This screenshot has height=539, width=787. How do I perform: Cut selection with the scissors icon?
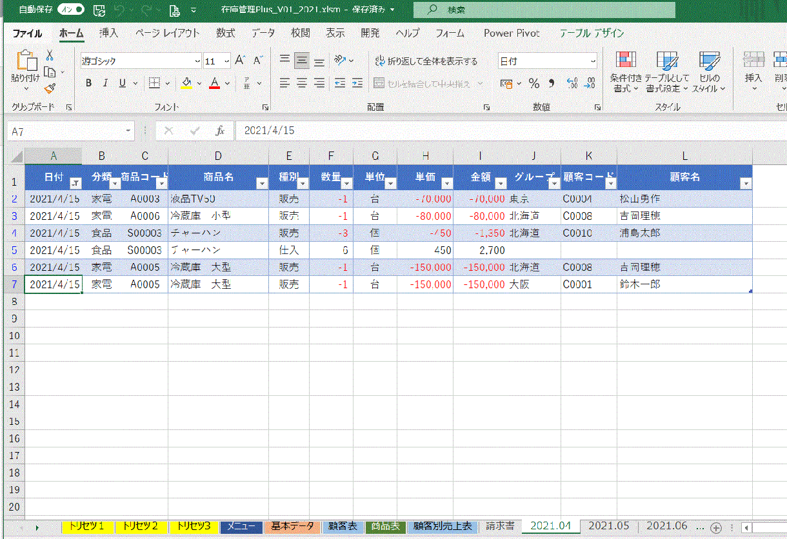pos(50,55)
